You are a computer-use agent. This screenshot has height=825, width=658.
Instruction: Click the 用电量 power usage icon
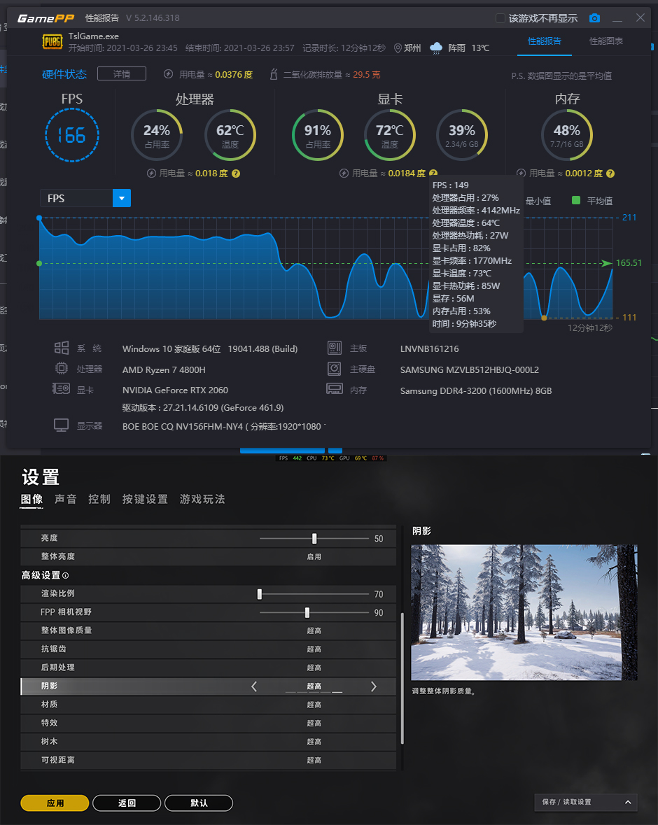168,73
